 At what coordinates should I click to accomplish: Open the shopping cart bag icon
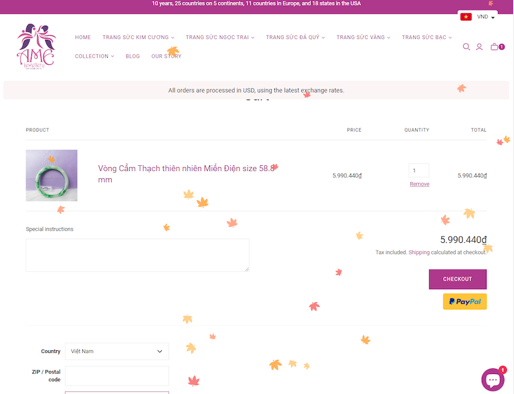[494, 47]
